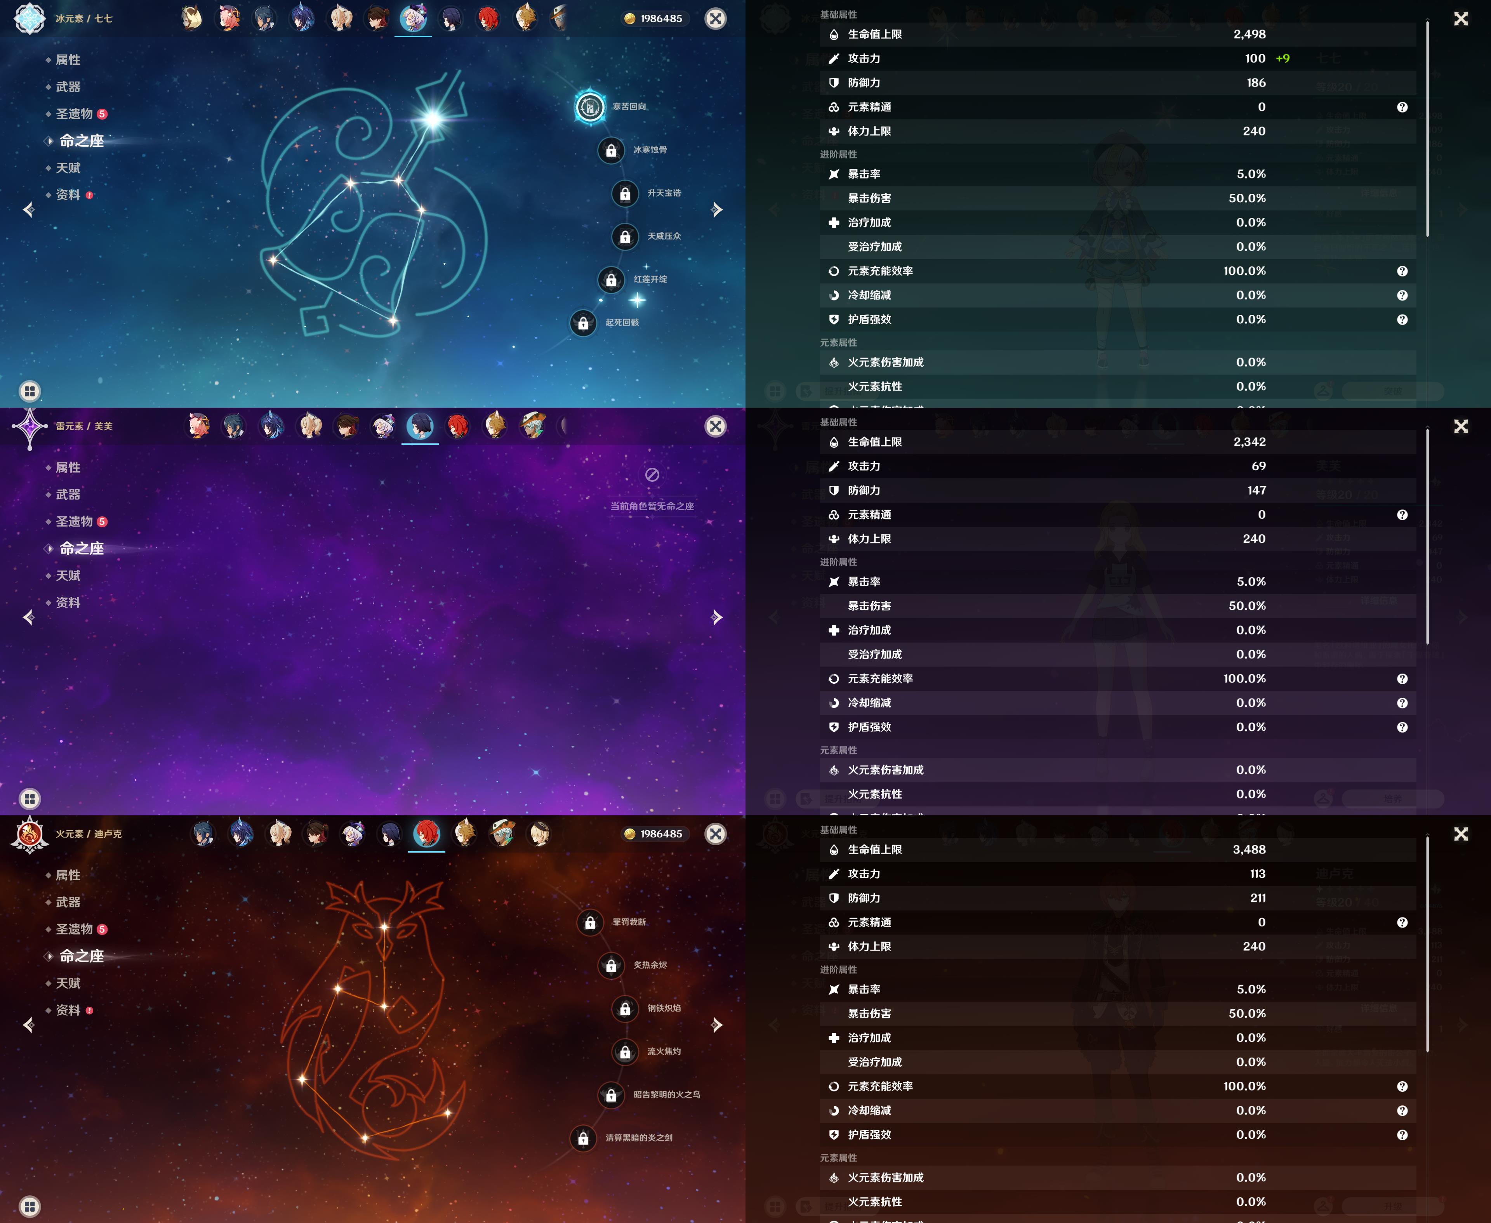Click the help icon beside 元素精通 under HP 2,498
The width and height of the screenshot is (1491, 1223).
(x=1402, y=107)
